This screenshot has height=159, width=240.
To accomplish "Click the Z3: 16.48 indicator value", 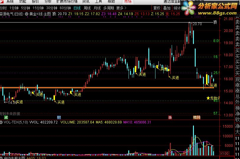I will (109, 14).
